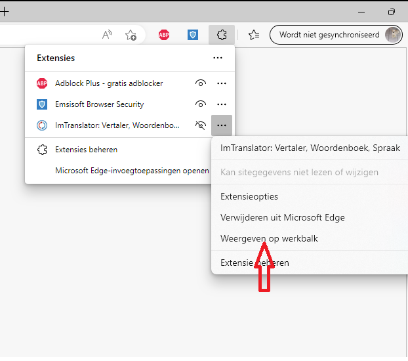Click ImTranslator icon in extensions list
The width and height of the screenshot is (408, 361).
tap(42, 125)
